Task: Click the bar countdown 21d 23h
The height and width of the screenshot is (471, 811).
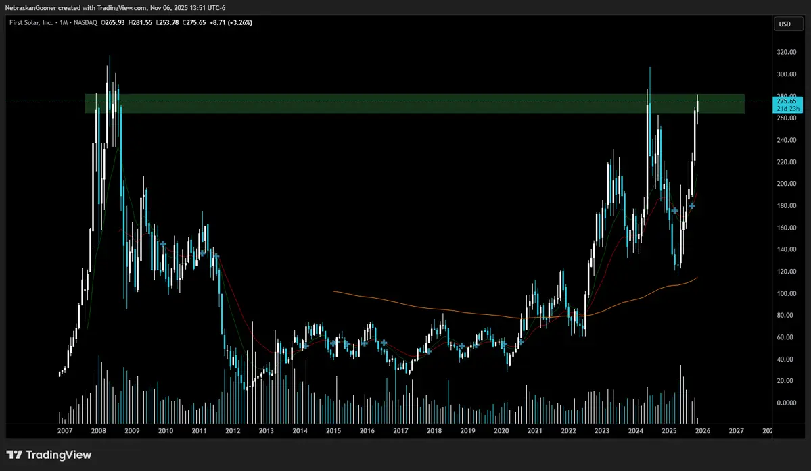Action: click(787, 108)
